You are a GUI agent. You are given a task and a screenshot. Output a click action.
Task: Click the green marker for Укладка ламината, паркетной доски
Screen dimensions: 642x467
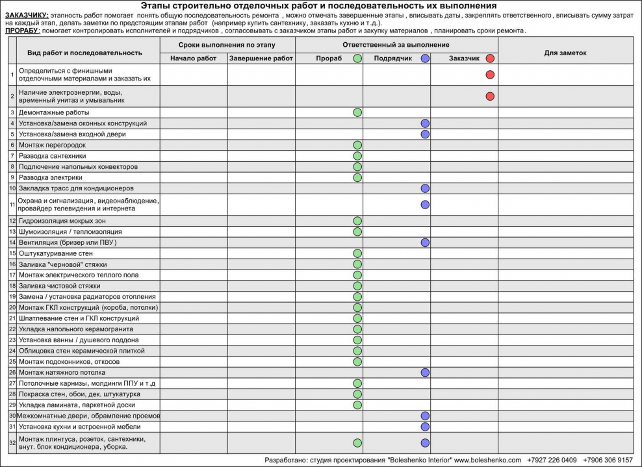pos(356,403)
